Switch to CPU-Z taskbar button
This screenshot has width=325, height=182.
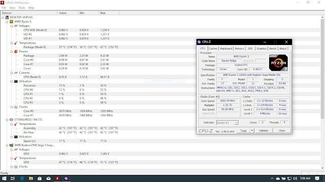[x=66, y=178]
